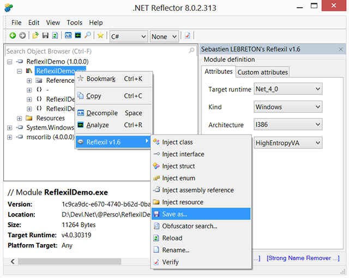Open an assembly with the folder icon
The height and width of the screenshot is (278, 349).
coord(35,35)
